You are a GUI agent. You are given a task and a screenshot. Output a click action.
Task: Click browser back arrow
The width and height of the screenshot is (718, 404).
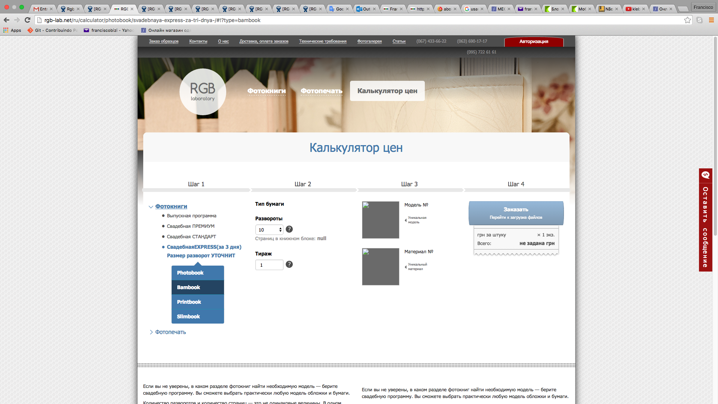pos(7,20)
